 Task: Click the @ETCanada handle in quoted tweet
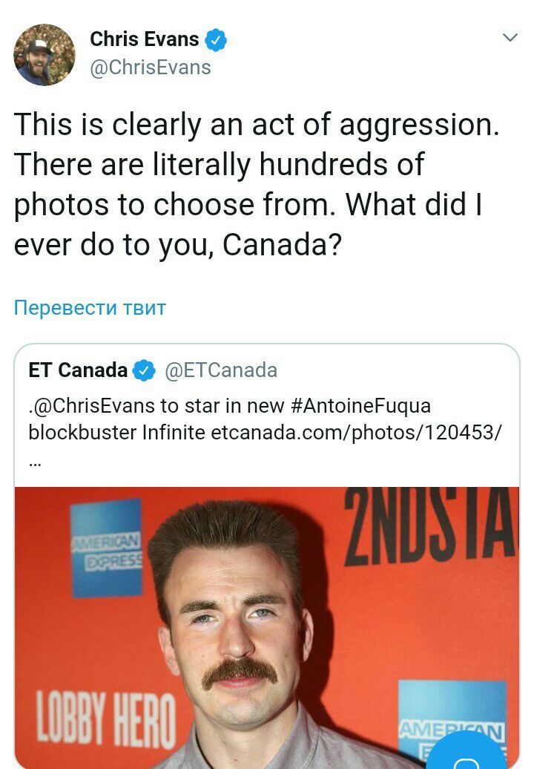pyautogui.click(x=221, y=370)
